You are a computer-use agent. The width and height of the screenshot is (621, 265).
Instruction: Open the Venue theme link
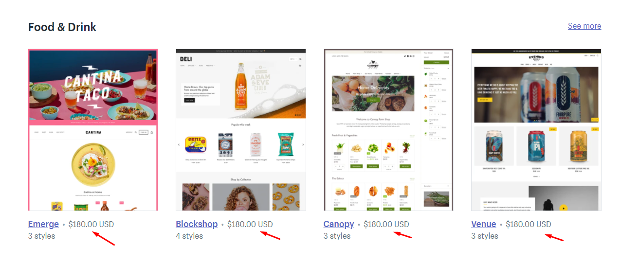[484, 224]
